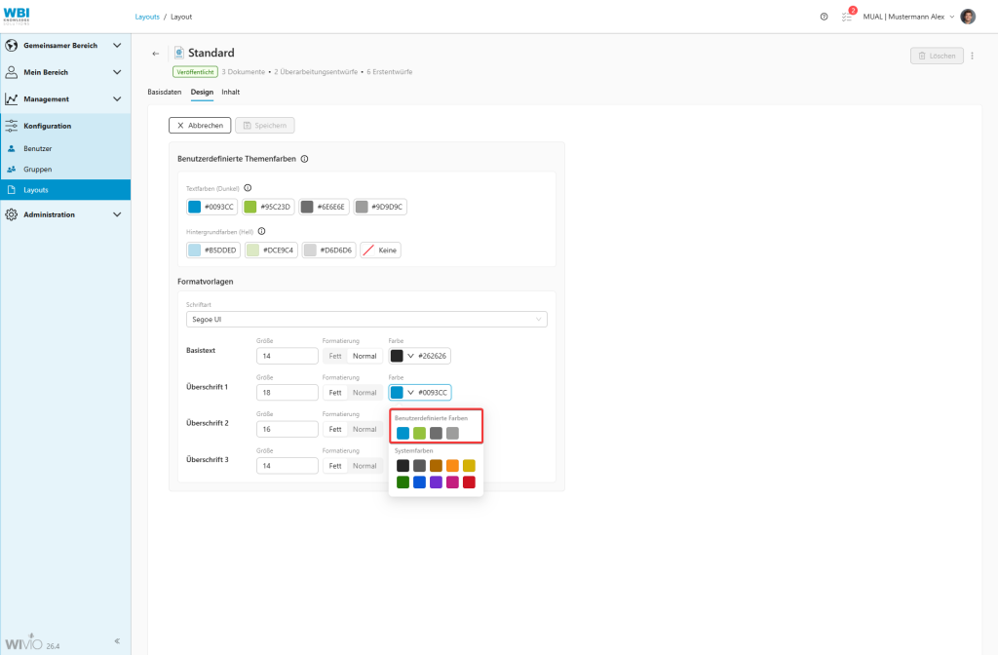
Task: Open the more options menu beside Löschen
Action: pos(972,56)
